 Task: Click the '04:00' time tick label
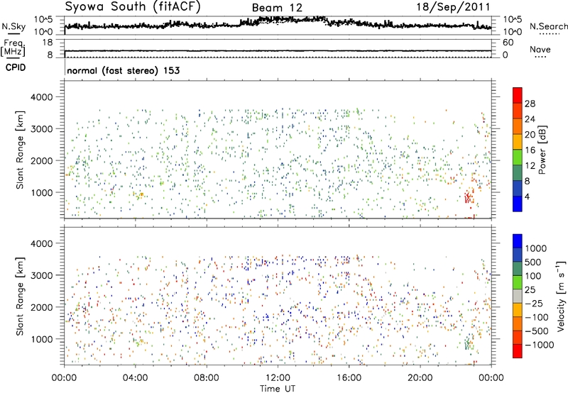136,378
